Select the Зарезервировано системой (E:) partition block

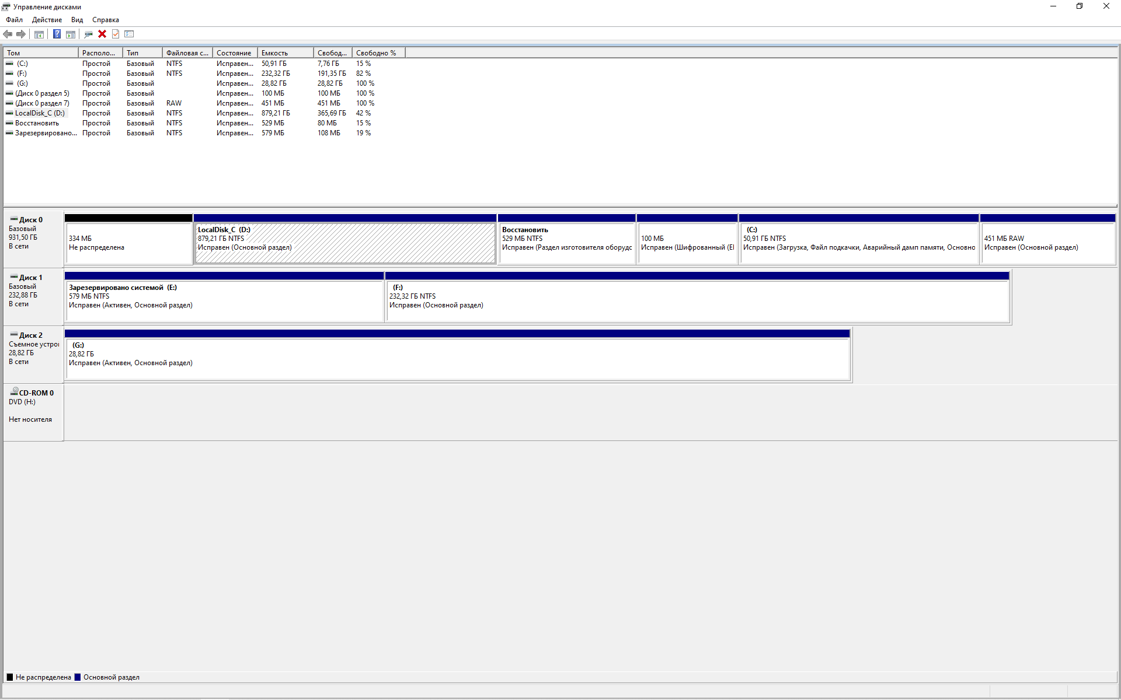(x=224, y=297)
